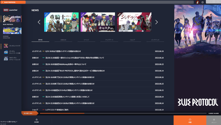Open the 6/18-21:30 mission exit issue notice

[x=98, y=58]
